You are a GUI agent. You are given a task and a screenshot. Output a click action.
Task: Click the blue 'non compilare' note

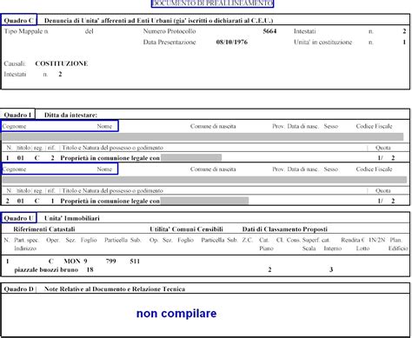pyautogui.click(x=176, y=314)
